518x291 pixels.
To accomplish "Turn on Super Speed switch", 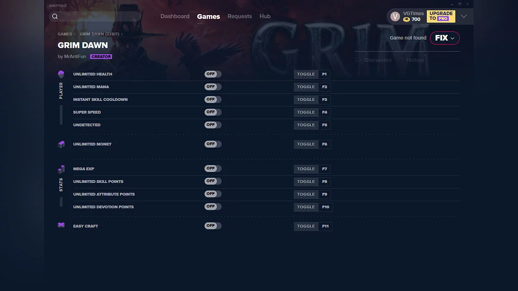I will point(213,112).
